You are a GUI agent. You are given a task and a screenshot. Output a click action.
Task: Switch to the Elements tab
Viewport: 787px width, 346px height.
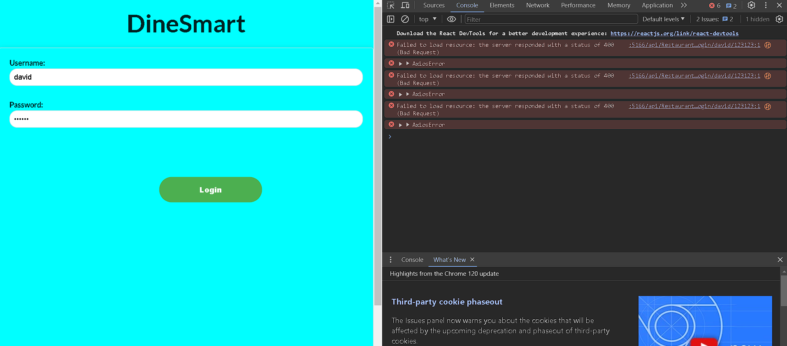tap(502, 5)
